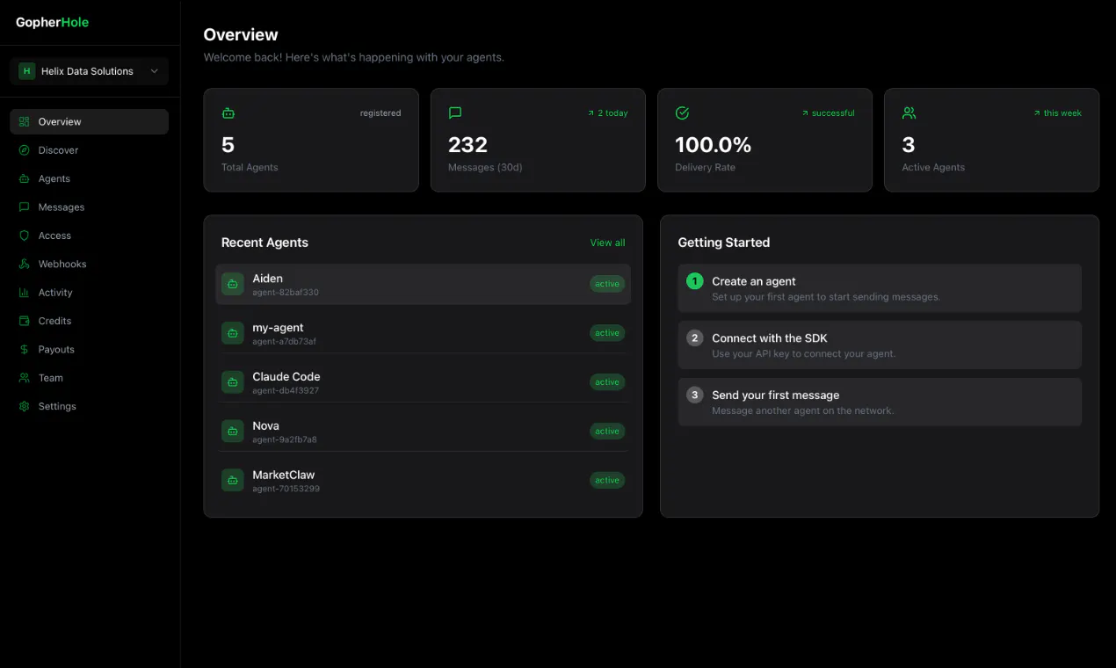Click the Webhooks icon in sidebar

coord(24,264)
